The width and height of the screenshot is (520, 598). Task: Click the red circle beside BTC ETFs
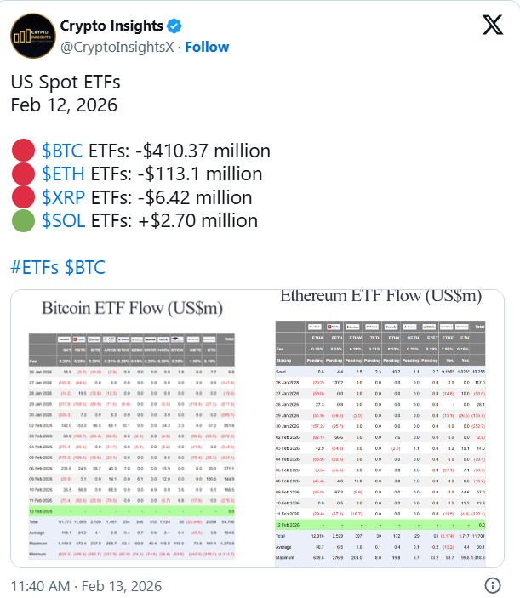[x=23, y=151]
